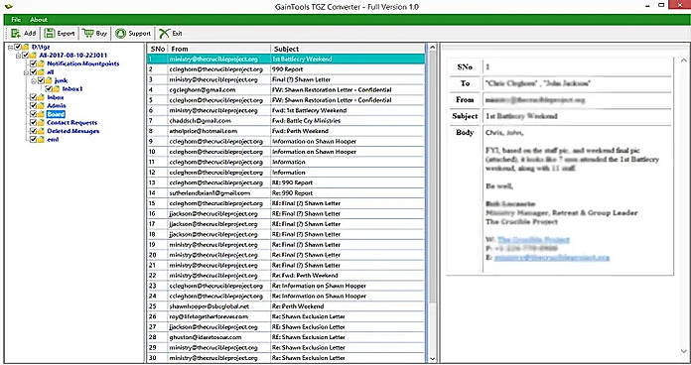
Task: Click the Add files toolbar icon
Action: point(16,33)
